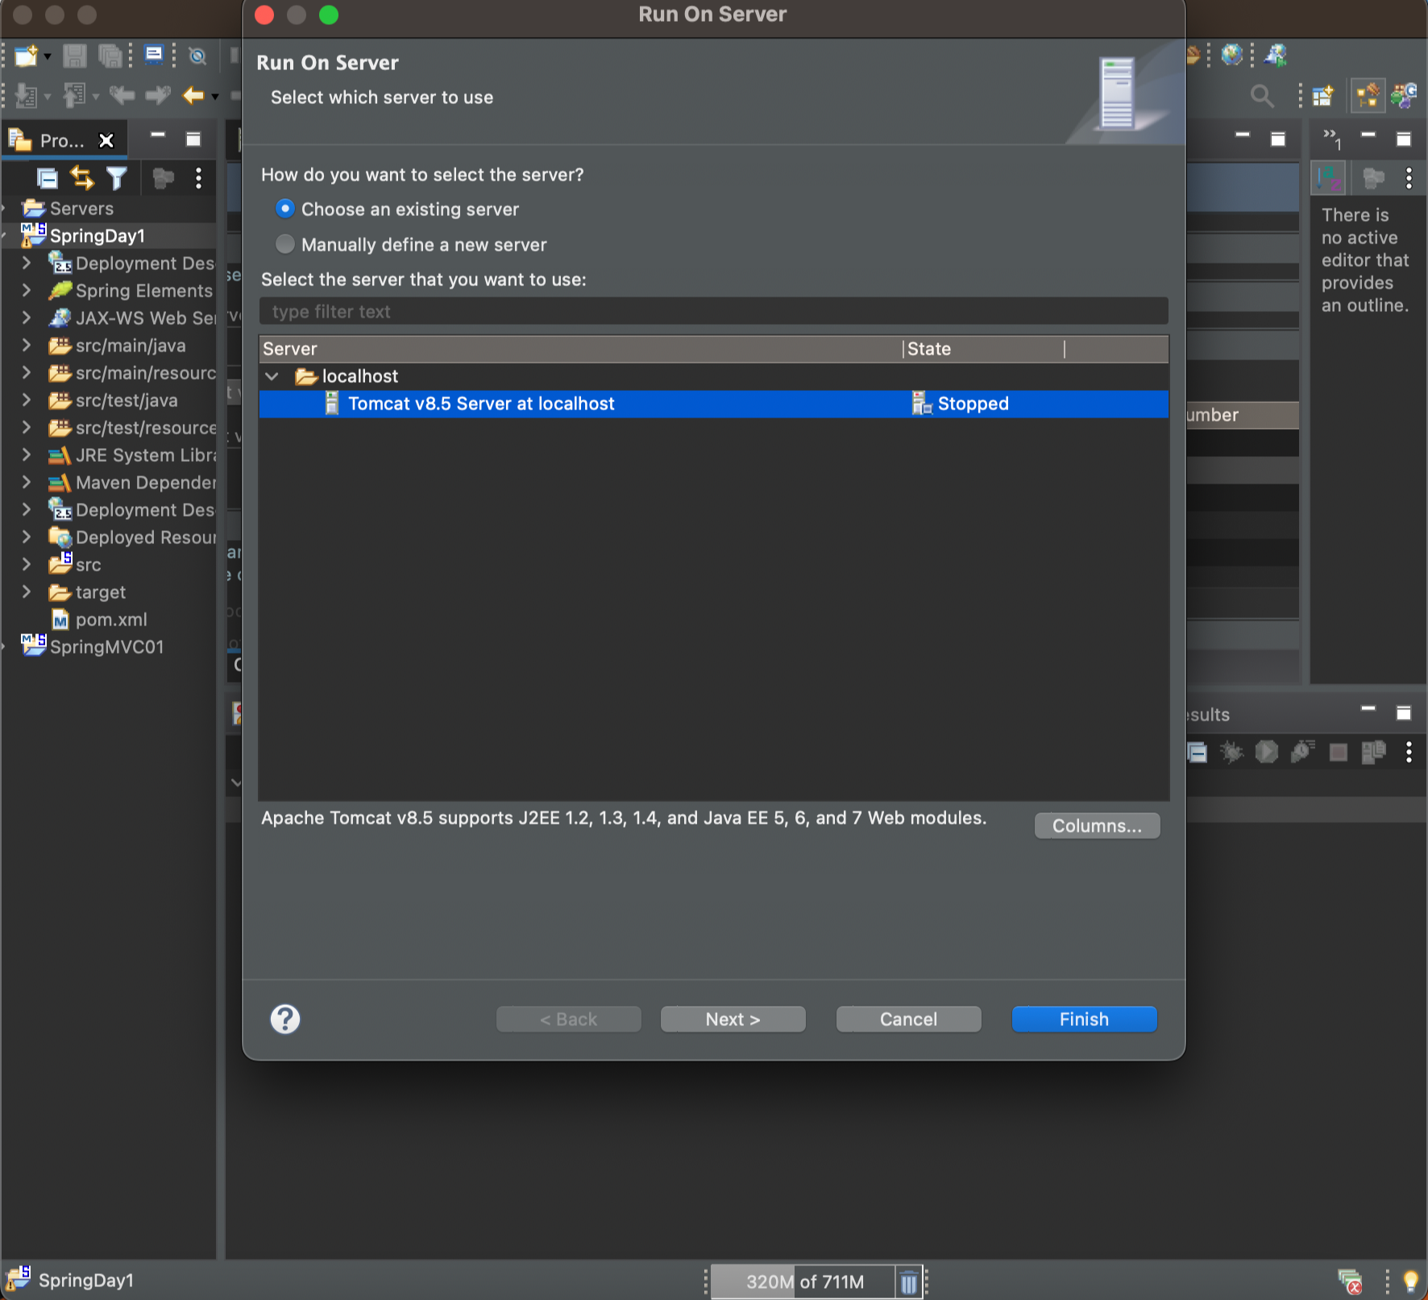Select pom.xml file in explorer
This screenshot has width=1428, height=1300.
(x=111, y=620)
